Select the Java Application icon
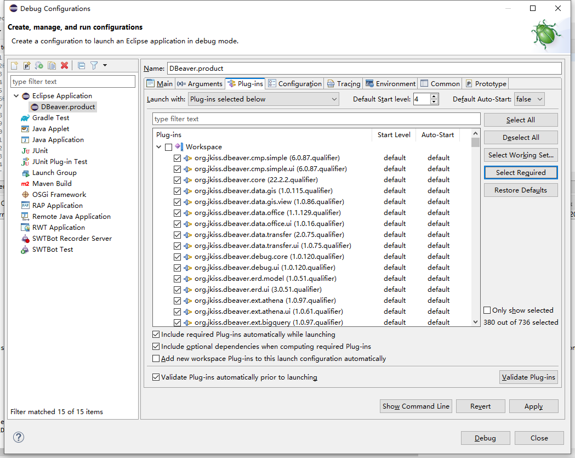 [x=25, y=140]
